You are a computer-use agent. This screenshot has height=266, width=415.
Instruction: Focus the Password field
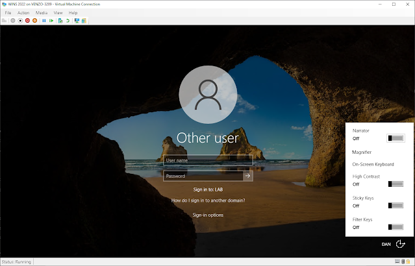coord(203,176)
